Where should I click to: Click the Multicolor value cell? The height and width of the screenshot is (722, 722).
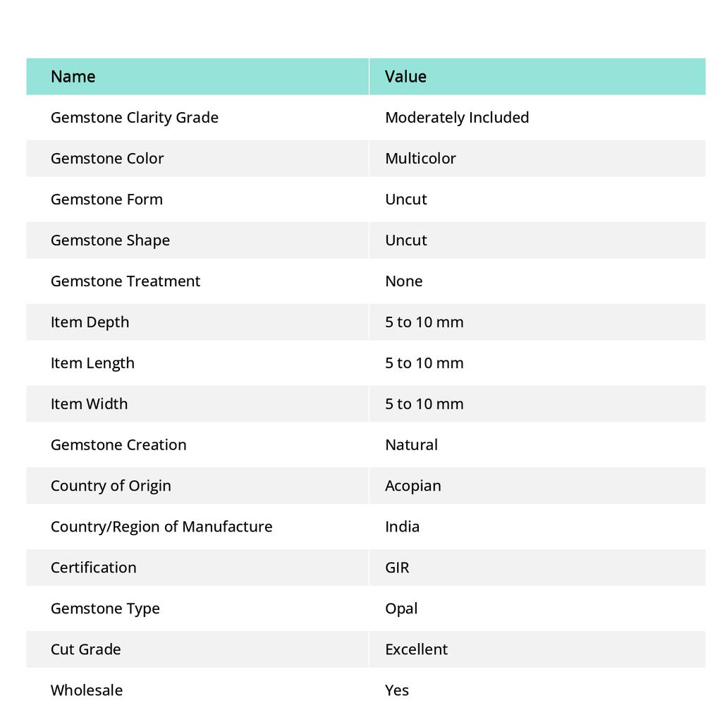point(420,159)
